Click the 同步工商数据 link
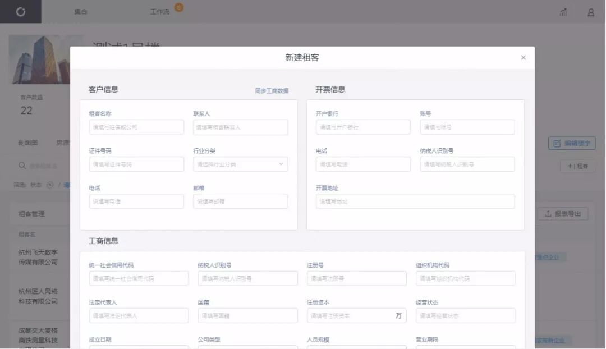 coord(272,91)
